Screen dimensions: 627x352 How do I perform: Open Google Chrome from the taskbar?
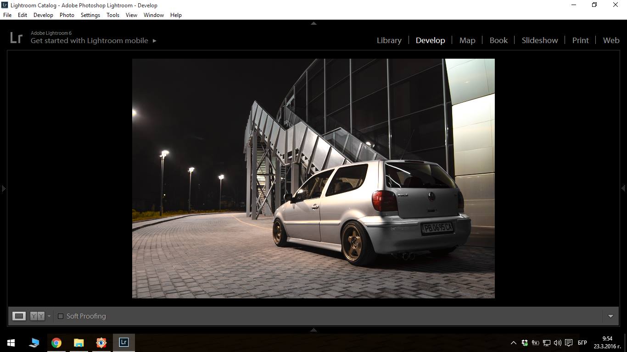click(x=56, y=343)
